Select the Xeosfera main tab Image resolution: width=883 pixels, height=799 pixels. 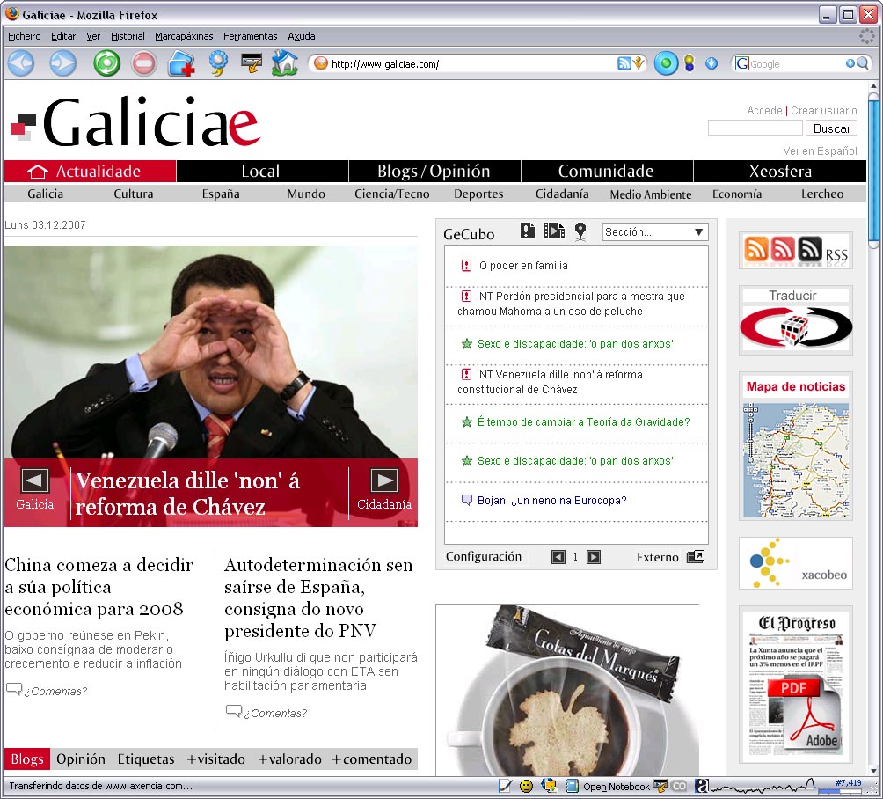(x=780, y=172)
